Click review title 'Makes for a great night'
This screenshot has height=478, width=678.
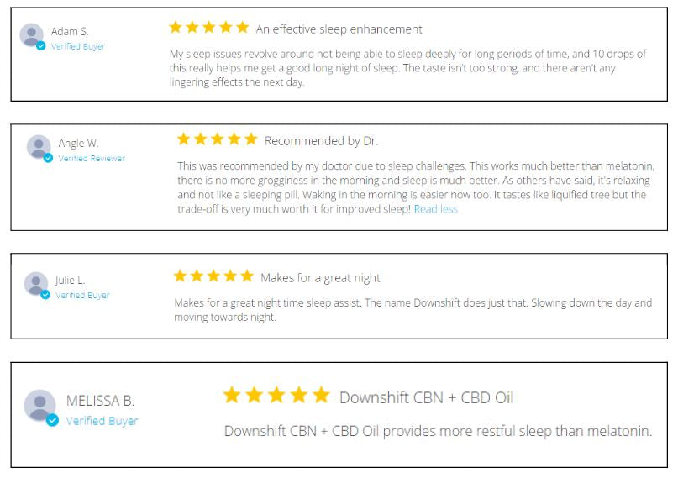320,277
